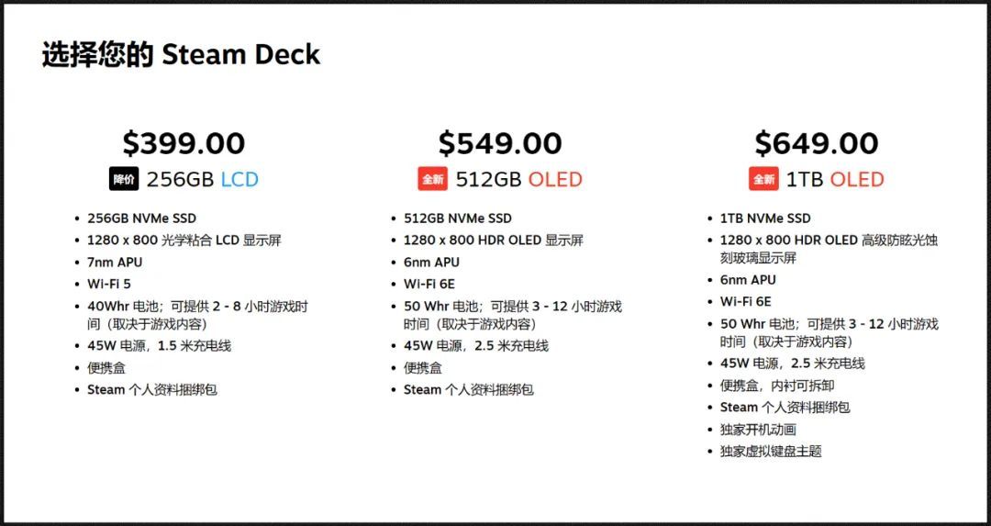Screen dimensions: 991x526
Task: Click 独家开机动画 bullet item
Action: [758, 430]
